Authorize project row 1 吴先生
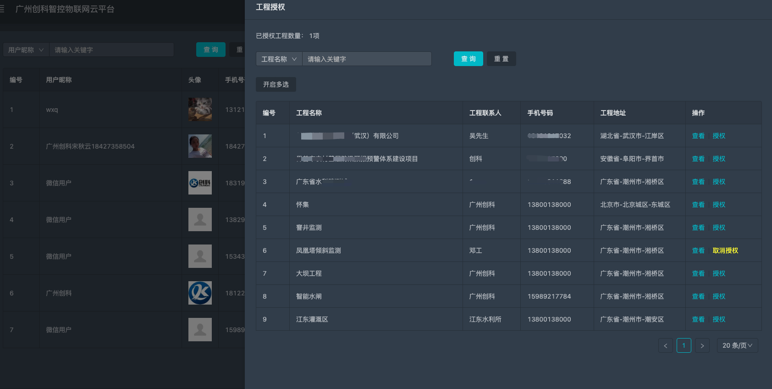The width and height of the screenshot is (772, 389). [x=719, y=136]
